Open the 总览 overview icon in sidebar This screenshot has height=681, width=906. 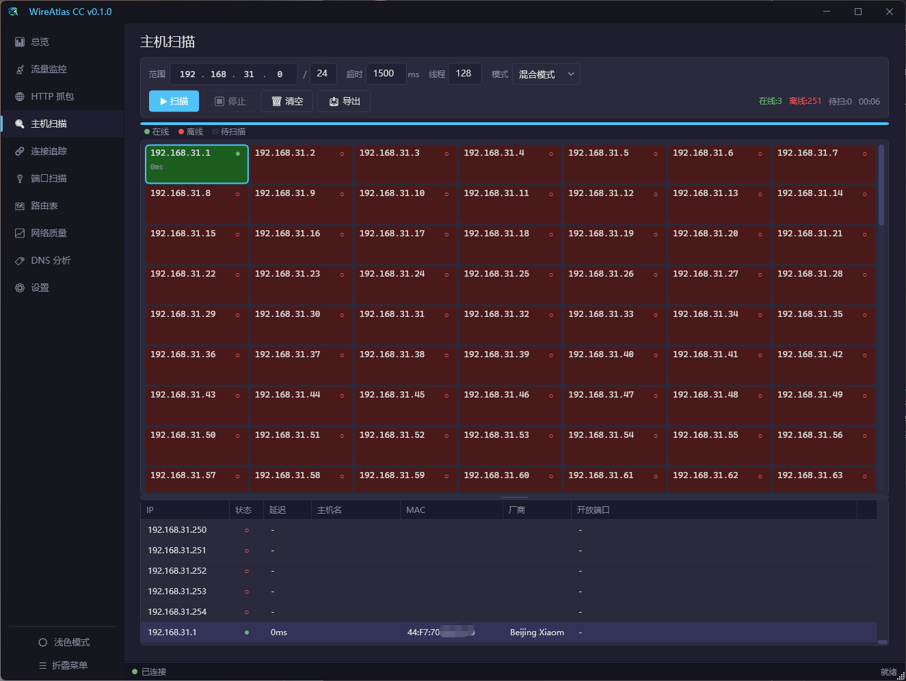[x=20, y=42]
